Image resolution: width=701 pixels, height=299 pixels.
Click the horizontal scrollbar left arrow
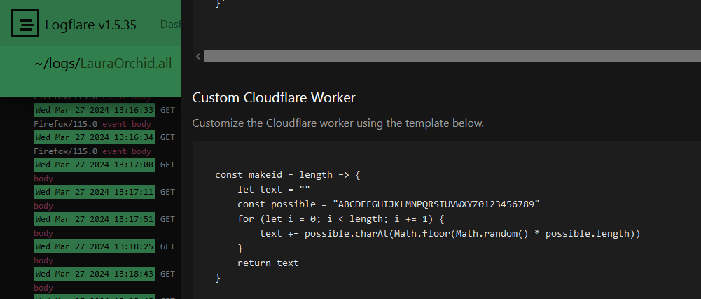[x=198, y=56]
